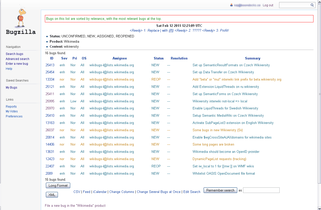Click the "Long Format" button
The width and height of the screenshot is (321, 210).
tap(58, 185)
